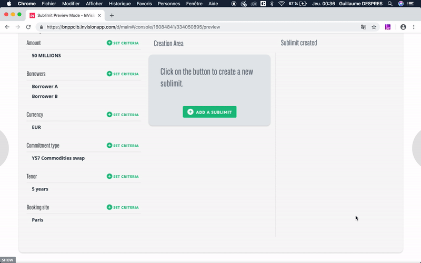Select the Borrower A entry
421x263 pixels.
45,86
